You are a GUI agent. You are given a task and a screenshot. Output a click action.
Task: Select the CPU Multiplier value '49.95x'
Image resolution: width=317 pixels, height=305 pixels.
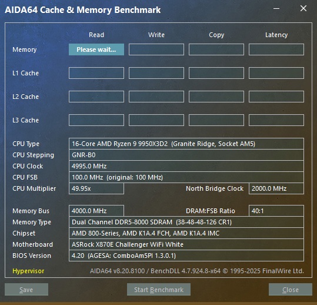[x=96, y=188]
